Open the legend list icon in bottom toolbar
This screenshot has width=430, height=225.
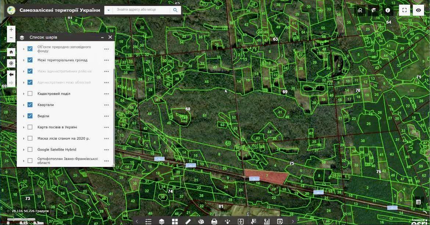[148, 221]
